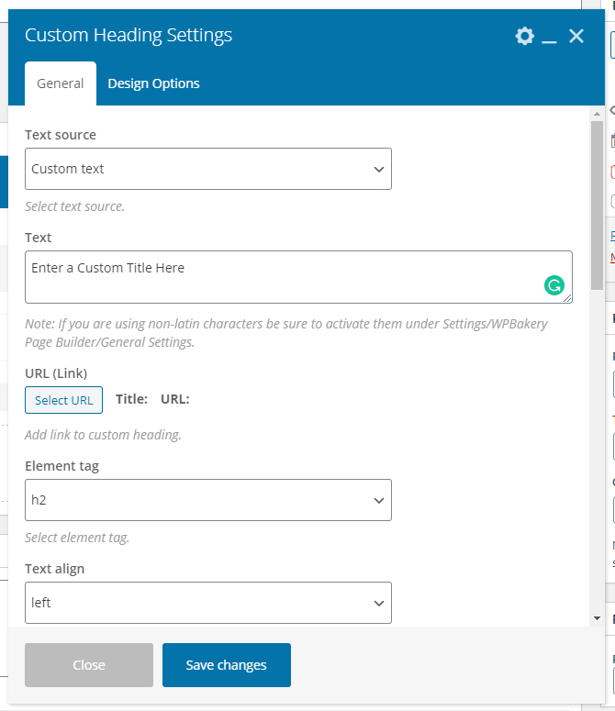This screenshot has height=711, width=615.
Task: Click the 'Title:' label next to Select URL
Action: (x=131, y=399)
